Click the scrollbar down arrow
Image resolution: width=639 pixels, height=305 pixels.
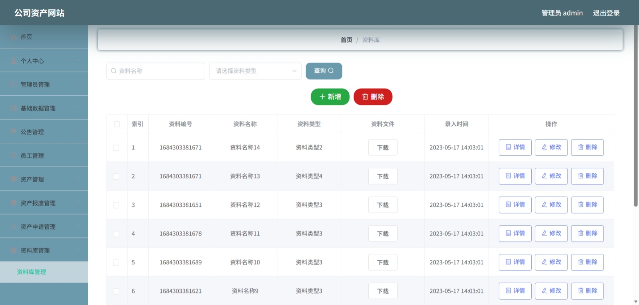click(x=635, y=301)
